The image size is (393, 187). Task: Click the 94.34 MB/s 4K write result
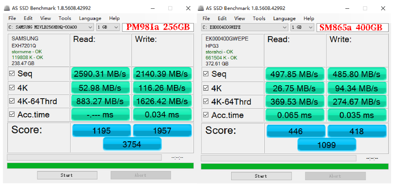pyautogui.click(x=357, y=88)
